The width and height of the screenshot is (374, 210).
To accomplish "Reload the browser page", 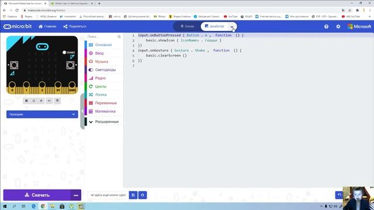I will coord(17,10).
